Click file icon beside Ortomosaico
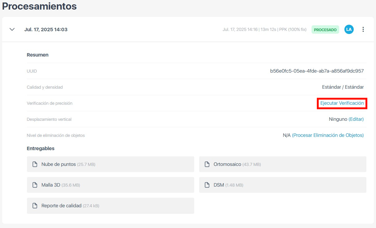 coord(207,164)
